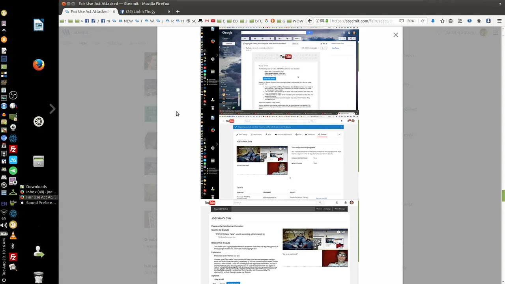Launch Firefox from the large launcher icon
The height and width of the screenshot is (284, 505).
tap(39, 65)
